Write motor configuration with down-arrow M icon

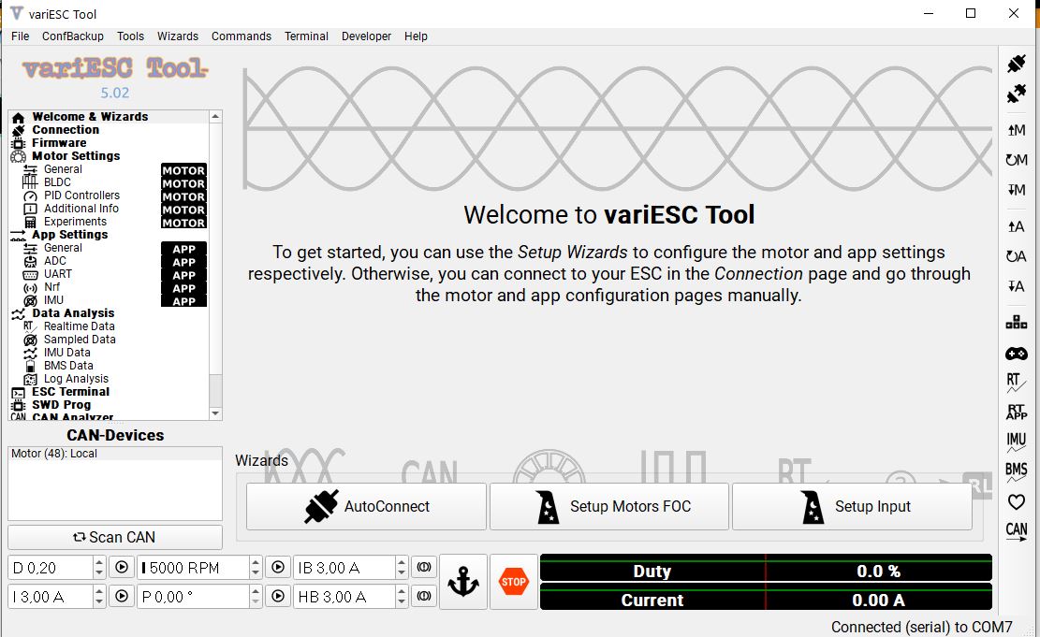1016,190
